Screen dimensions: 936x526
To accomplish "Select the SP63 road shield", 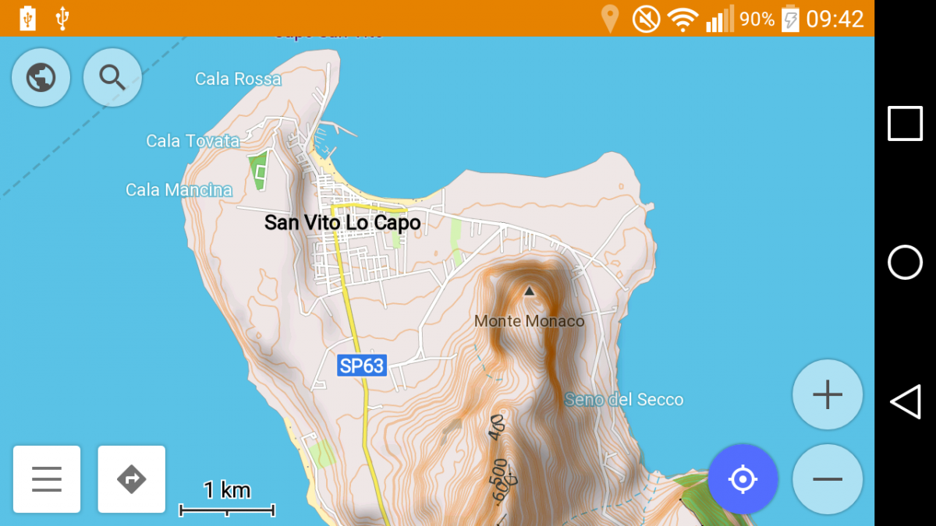I will [x=362, y=365].
